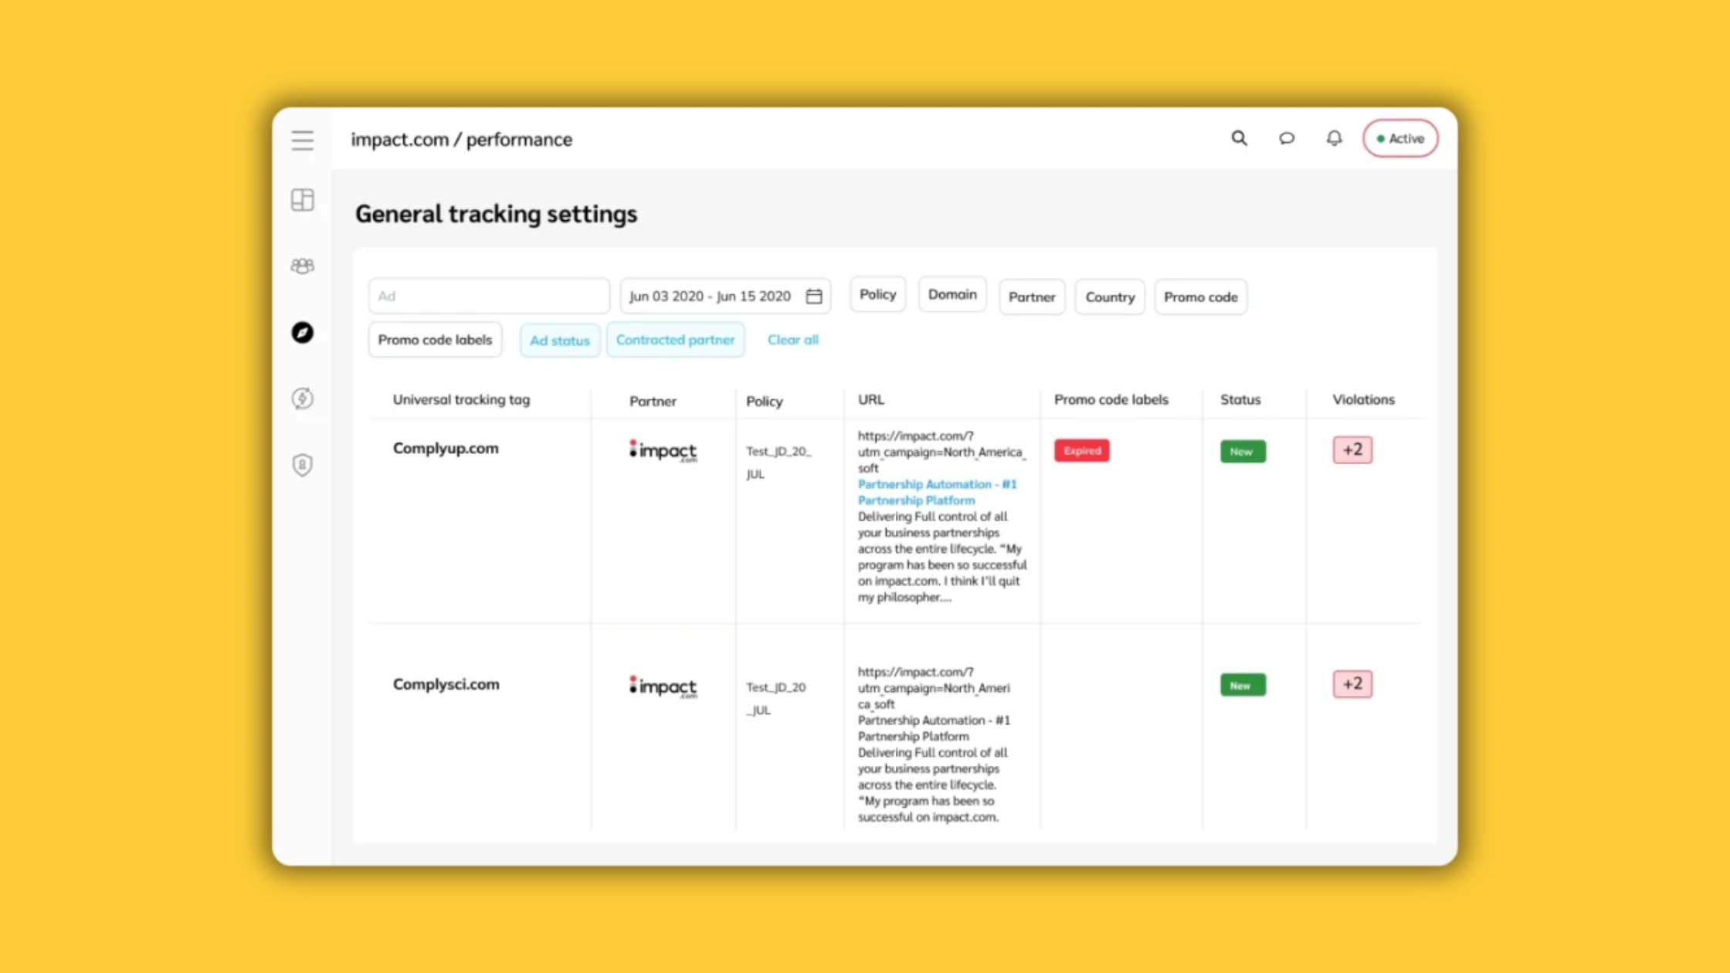Screen dimensions: 1730x973
Task: Open search from the top bar
Action: coord(1240,138)
